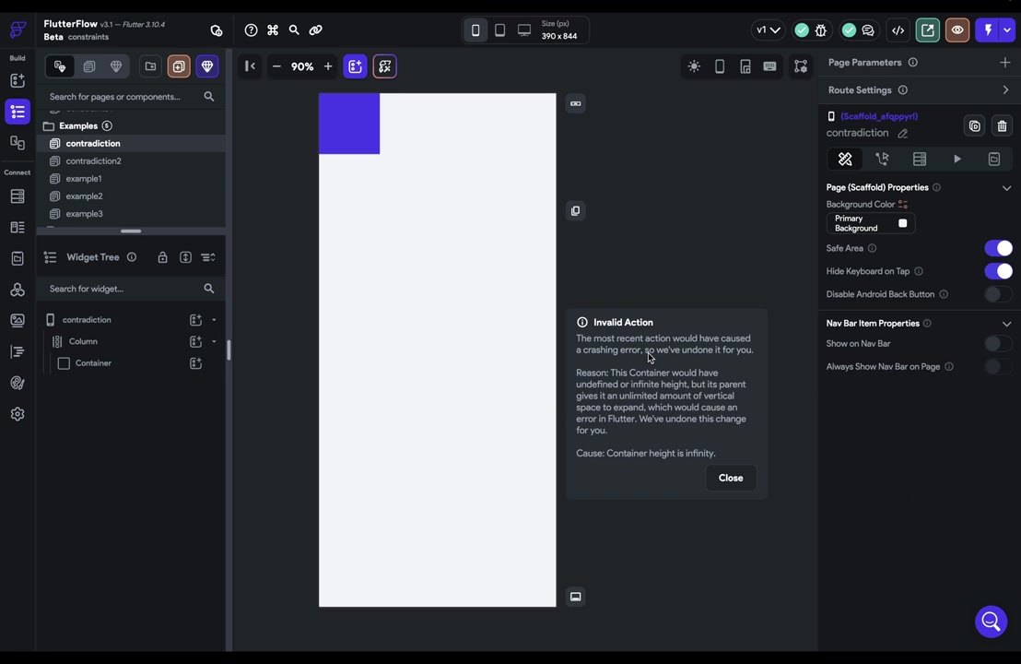Open the v1 version dropdown
The image size is (1021, 664).
pos(768,30)
